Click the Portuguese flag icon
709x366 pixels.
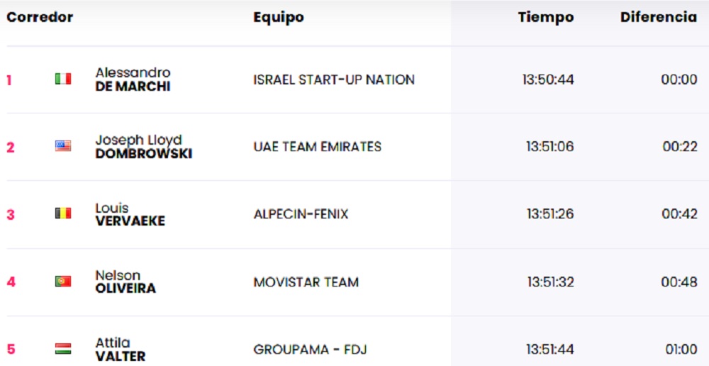63,282
